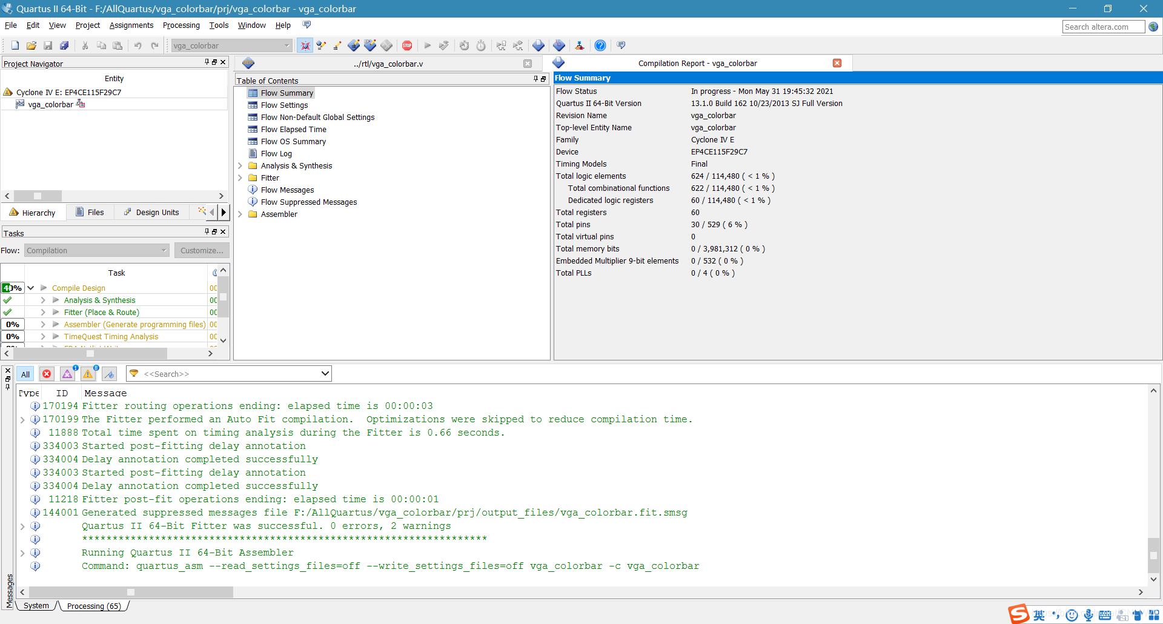Close the Compilation Report tab

pos(837,63)
